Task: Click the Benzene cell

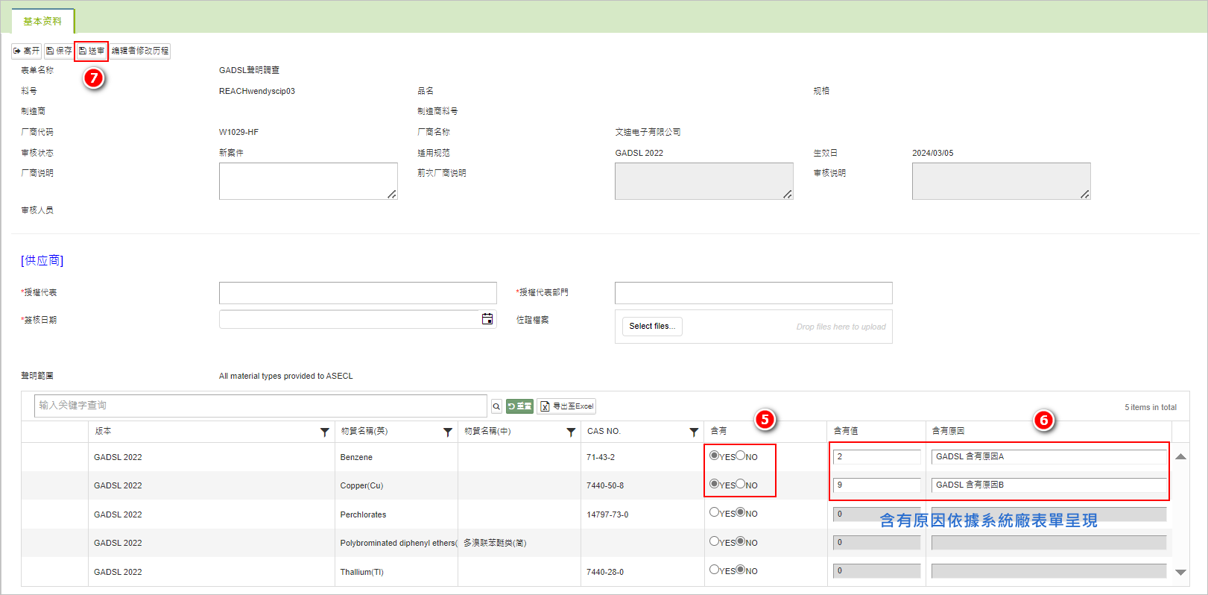Action: point(356,457)
